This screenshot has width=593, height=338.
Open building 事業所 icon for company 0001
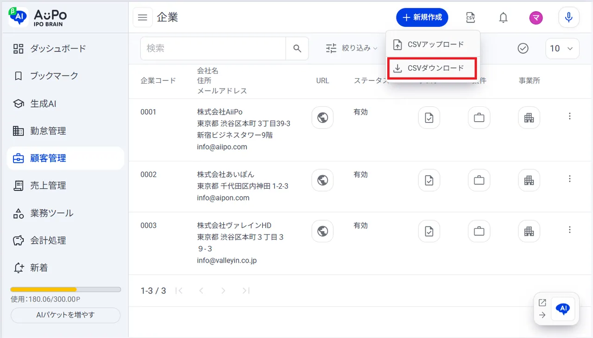coord(529,117)
